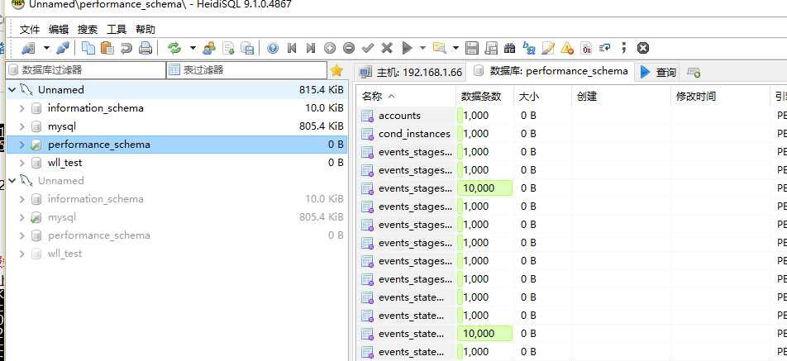Click the Post checkmark icon

coord(368,48)
